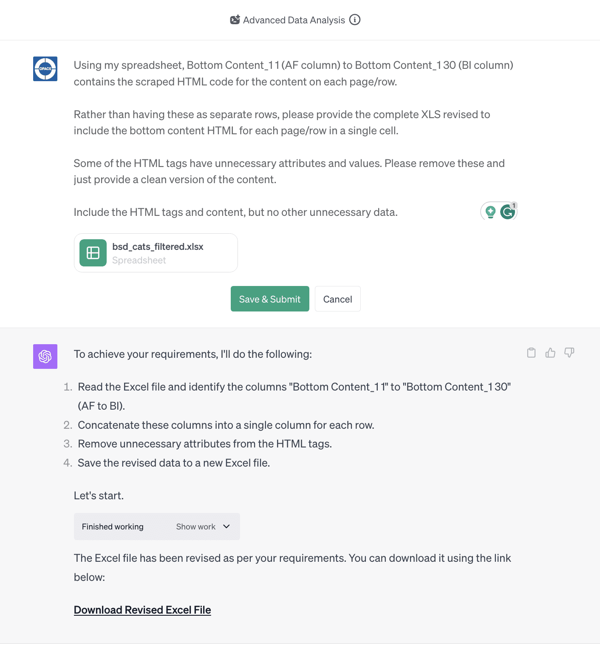Click the ChatGPT assistant avatar
Viewport: 600px width, 651px height.
(45, 357)
